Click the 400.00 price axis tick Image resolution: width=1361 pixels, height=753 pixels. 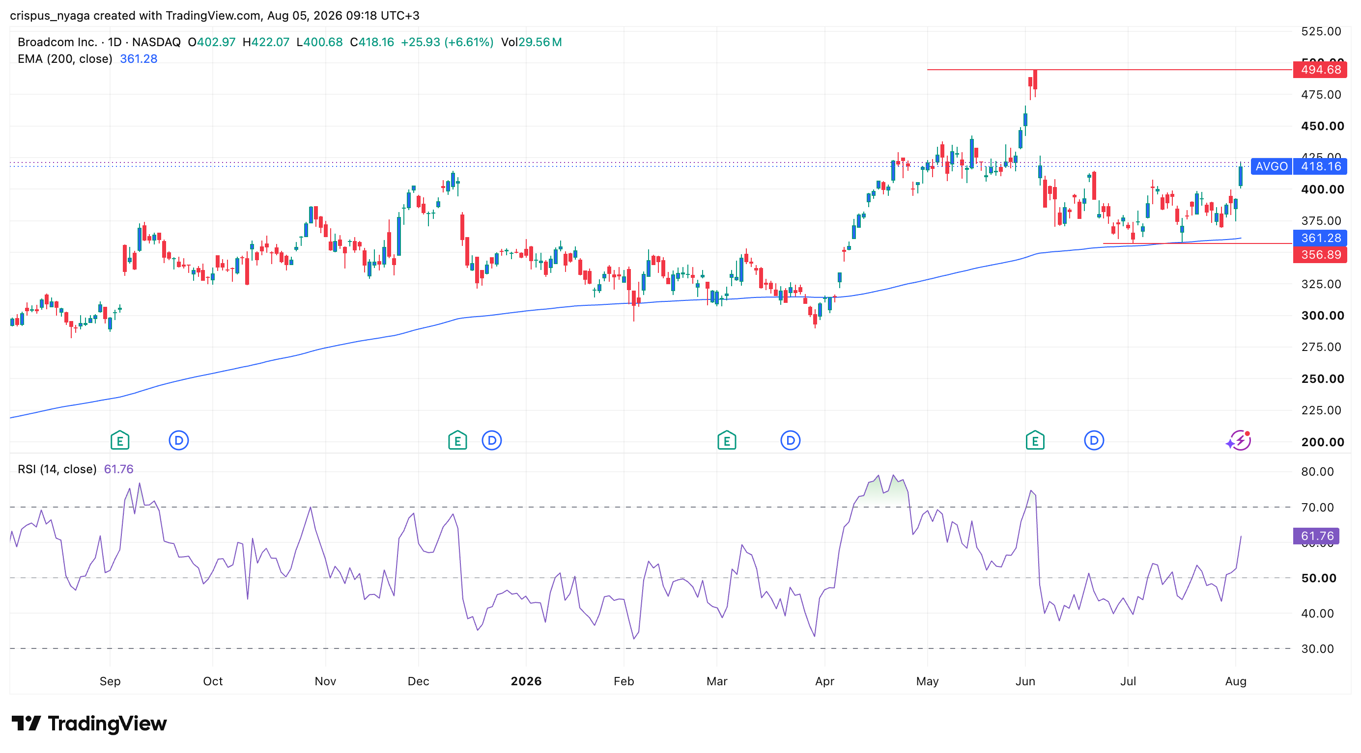pos(1323,189)
